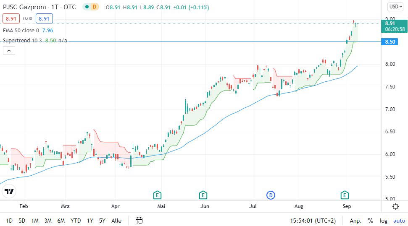Click the Jul label on time axis
The image size is (408, 226).
pos(253,206)
